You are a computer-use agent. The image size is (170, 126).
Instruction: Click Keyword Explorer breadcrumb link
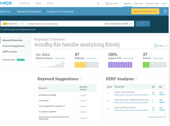pyautogui.click(x=29, y=12)
